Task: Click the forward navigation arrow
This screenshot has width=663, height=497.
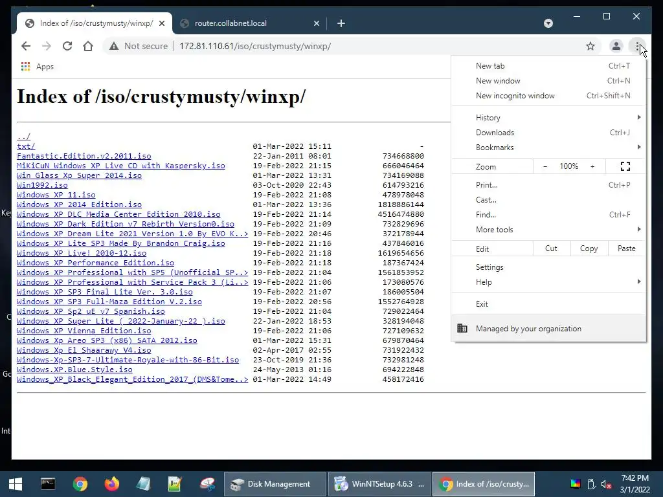Action: click(x=47, y=46)
